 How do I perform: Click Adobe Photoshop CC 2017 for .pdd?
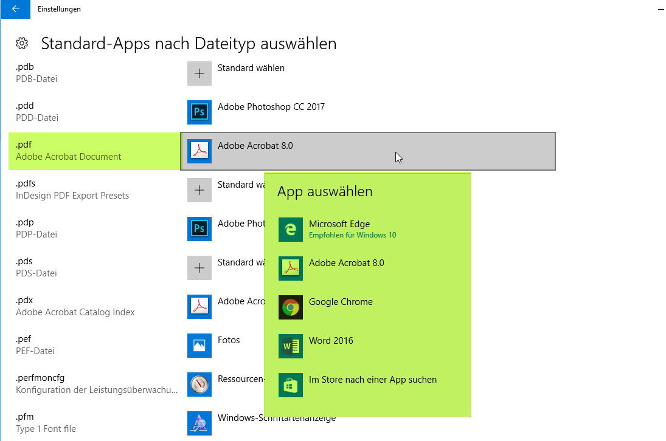[271, 107]
